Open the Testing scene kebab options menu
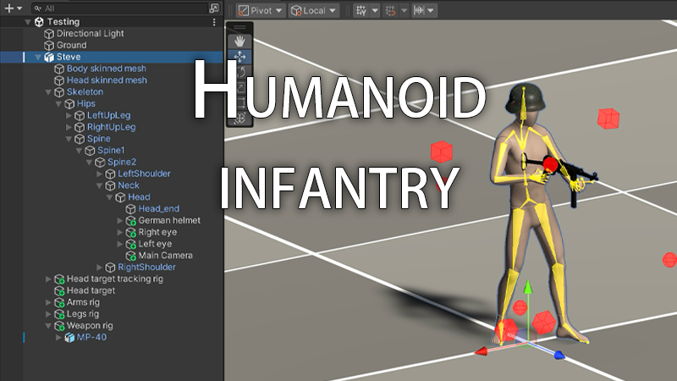The width and height of the screenshot is (677, 381). pos(213,22)
